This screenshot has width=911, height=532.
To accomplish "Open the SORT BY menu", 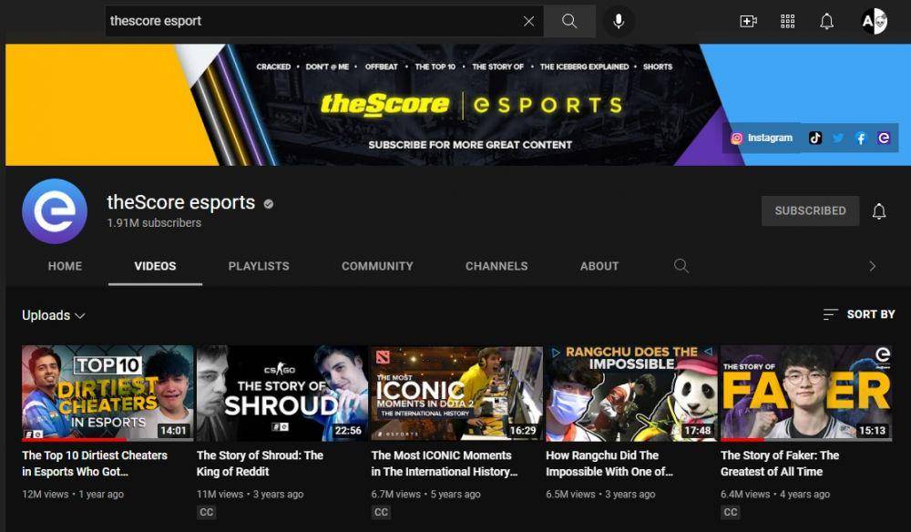I will 859,314.
